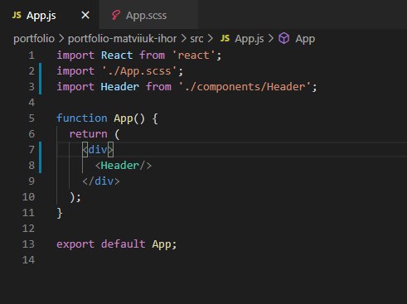Click the closing '</div>' tag on line 9
Viewport: 407px width, 304px height.
coord(101,181)
